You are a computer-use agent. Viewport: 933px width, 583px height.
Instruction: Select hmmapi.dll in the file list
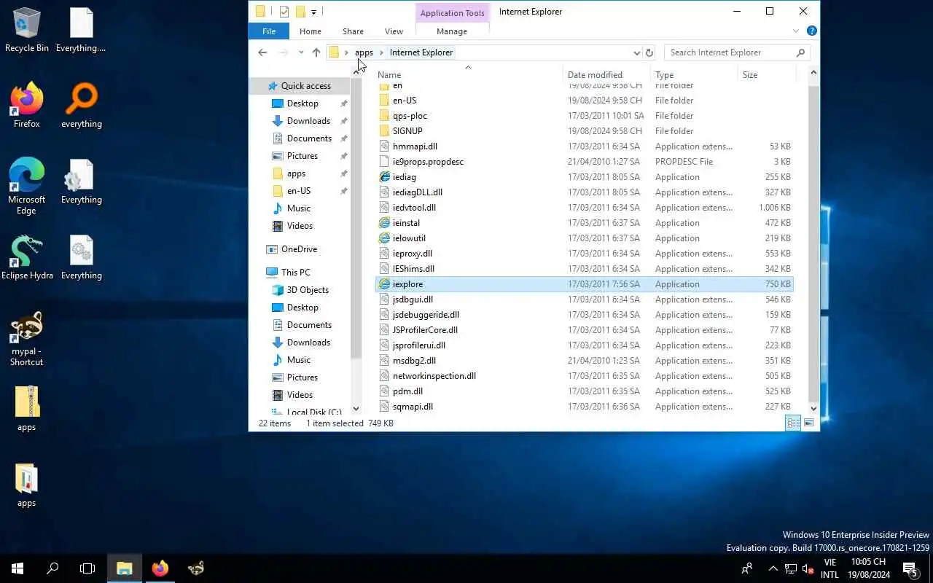[584, 146]
